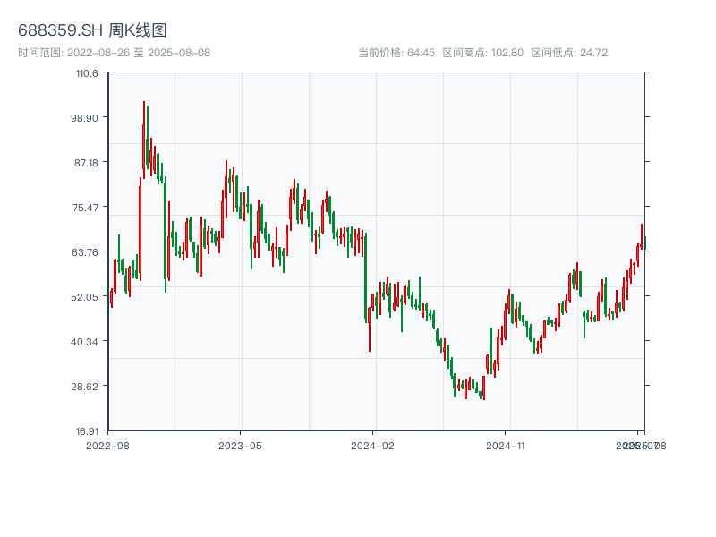Select the 2023-05 date axis label
This screenshot has height=537, width=716.
click(x=240, y=445)
